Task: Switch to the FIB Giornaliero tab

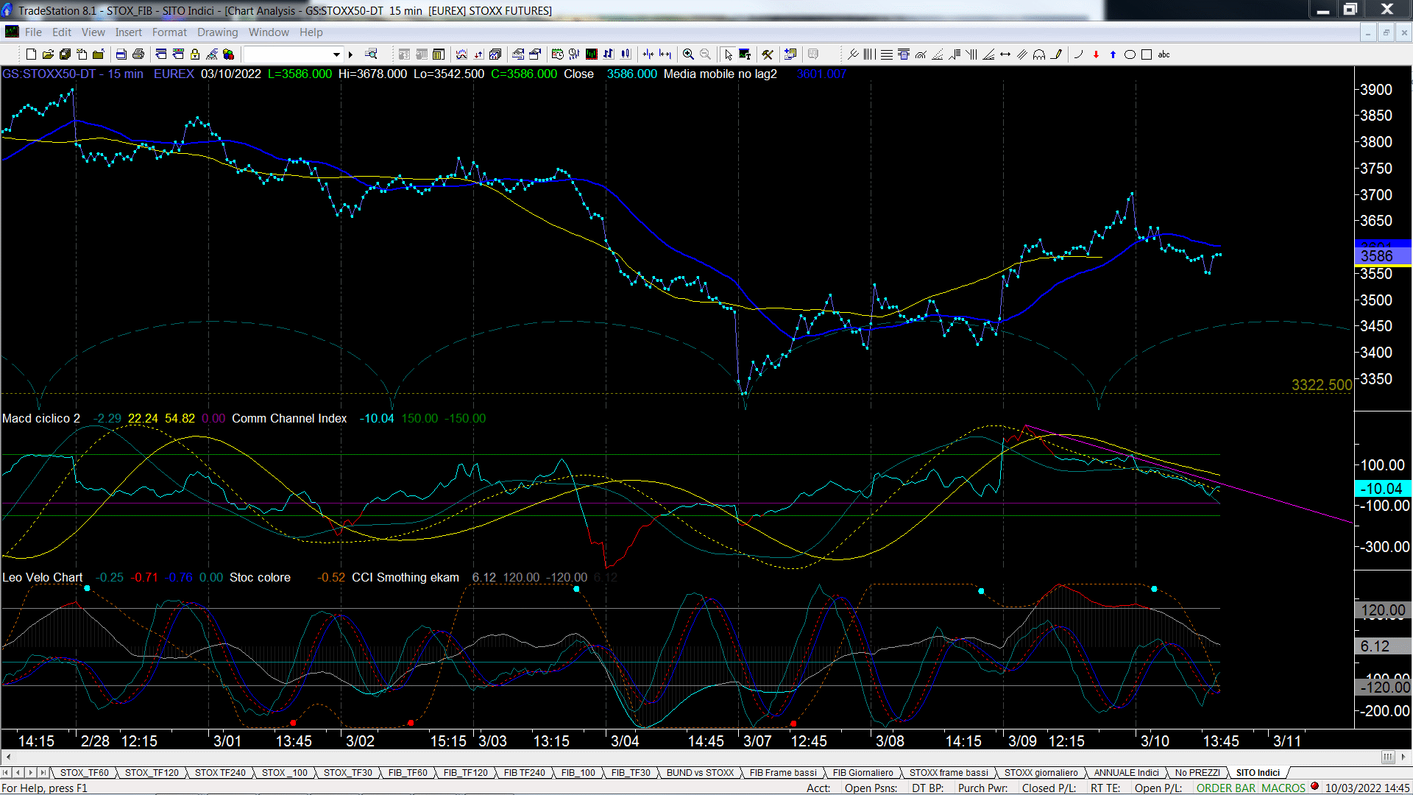Action: pos(863,773)
